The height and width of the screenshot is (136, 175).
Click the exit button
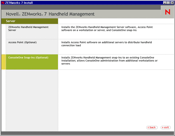[x=166, y=128]
